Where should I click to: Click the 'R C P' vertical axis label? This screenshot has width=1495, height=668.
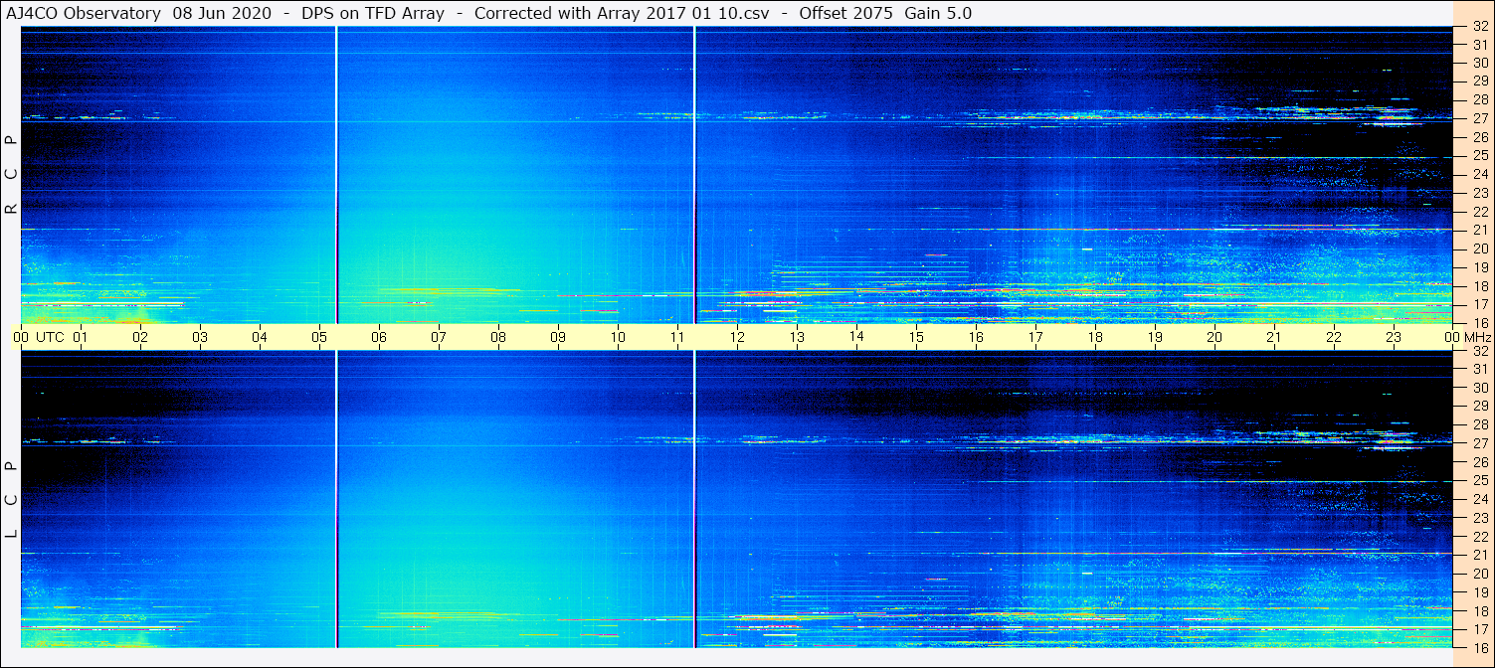pyautogui.click(x=12, y=175)
